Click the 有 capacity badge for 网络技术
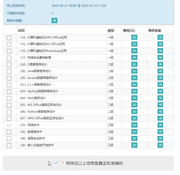180x175 pixels. [160, 125]
